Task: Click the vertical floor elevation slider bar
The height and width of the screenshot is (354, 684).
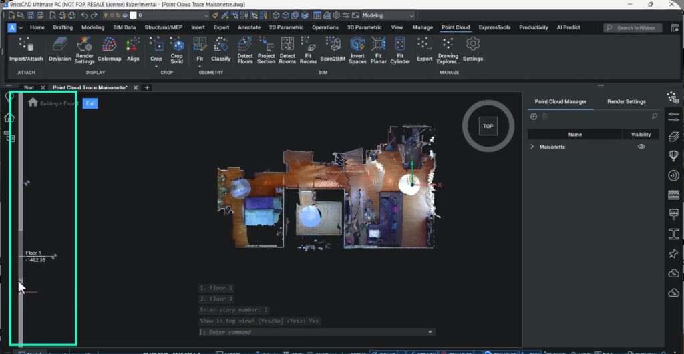Action: click(21, 218)
